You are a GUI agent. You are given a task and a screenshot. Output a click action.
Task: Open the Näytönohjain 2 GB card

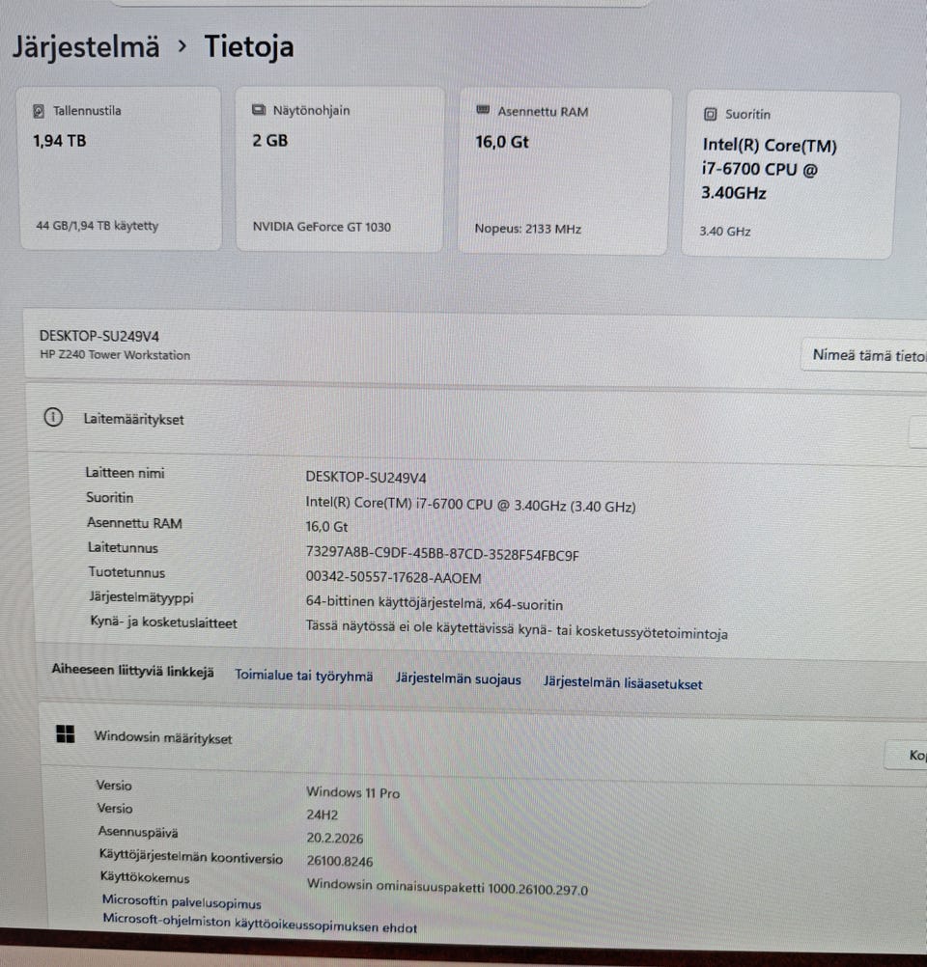coord(340,169)
